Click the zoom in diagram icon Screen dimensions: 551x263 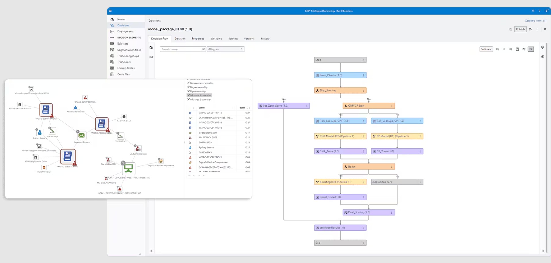pyautogui.click(x=498, y=49)
